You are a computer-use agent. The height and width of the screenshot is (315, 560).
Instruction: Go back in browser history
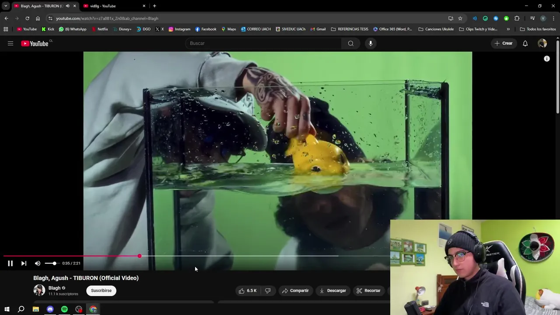(x=6, y=18)
